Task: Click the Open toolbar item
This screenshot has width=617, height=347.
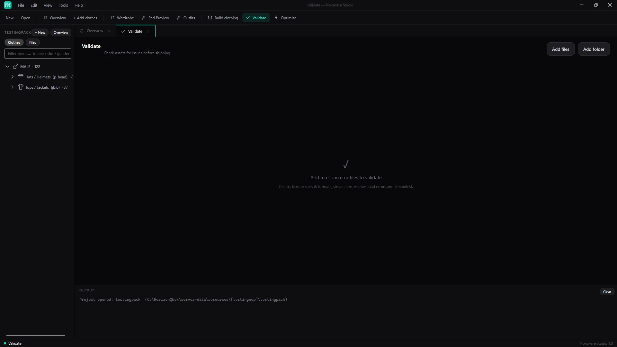Action: pos(25,18)
